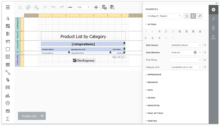
Task: Toggle the Data Source property marker checkbox
Action: point(205,45)
